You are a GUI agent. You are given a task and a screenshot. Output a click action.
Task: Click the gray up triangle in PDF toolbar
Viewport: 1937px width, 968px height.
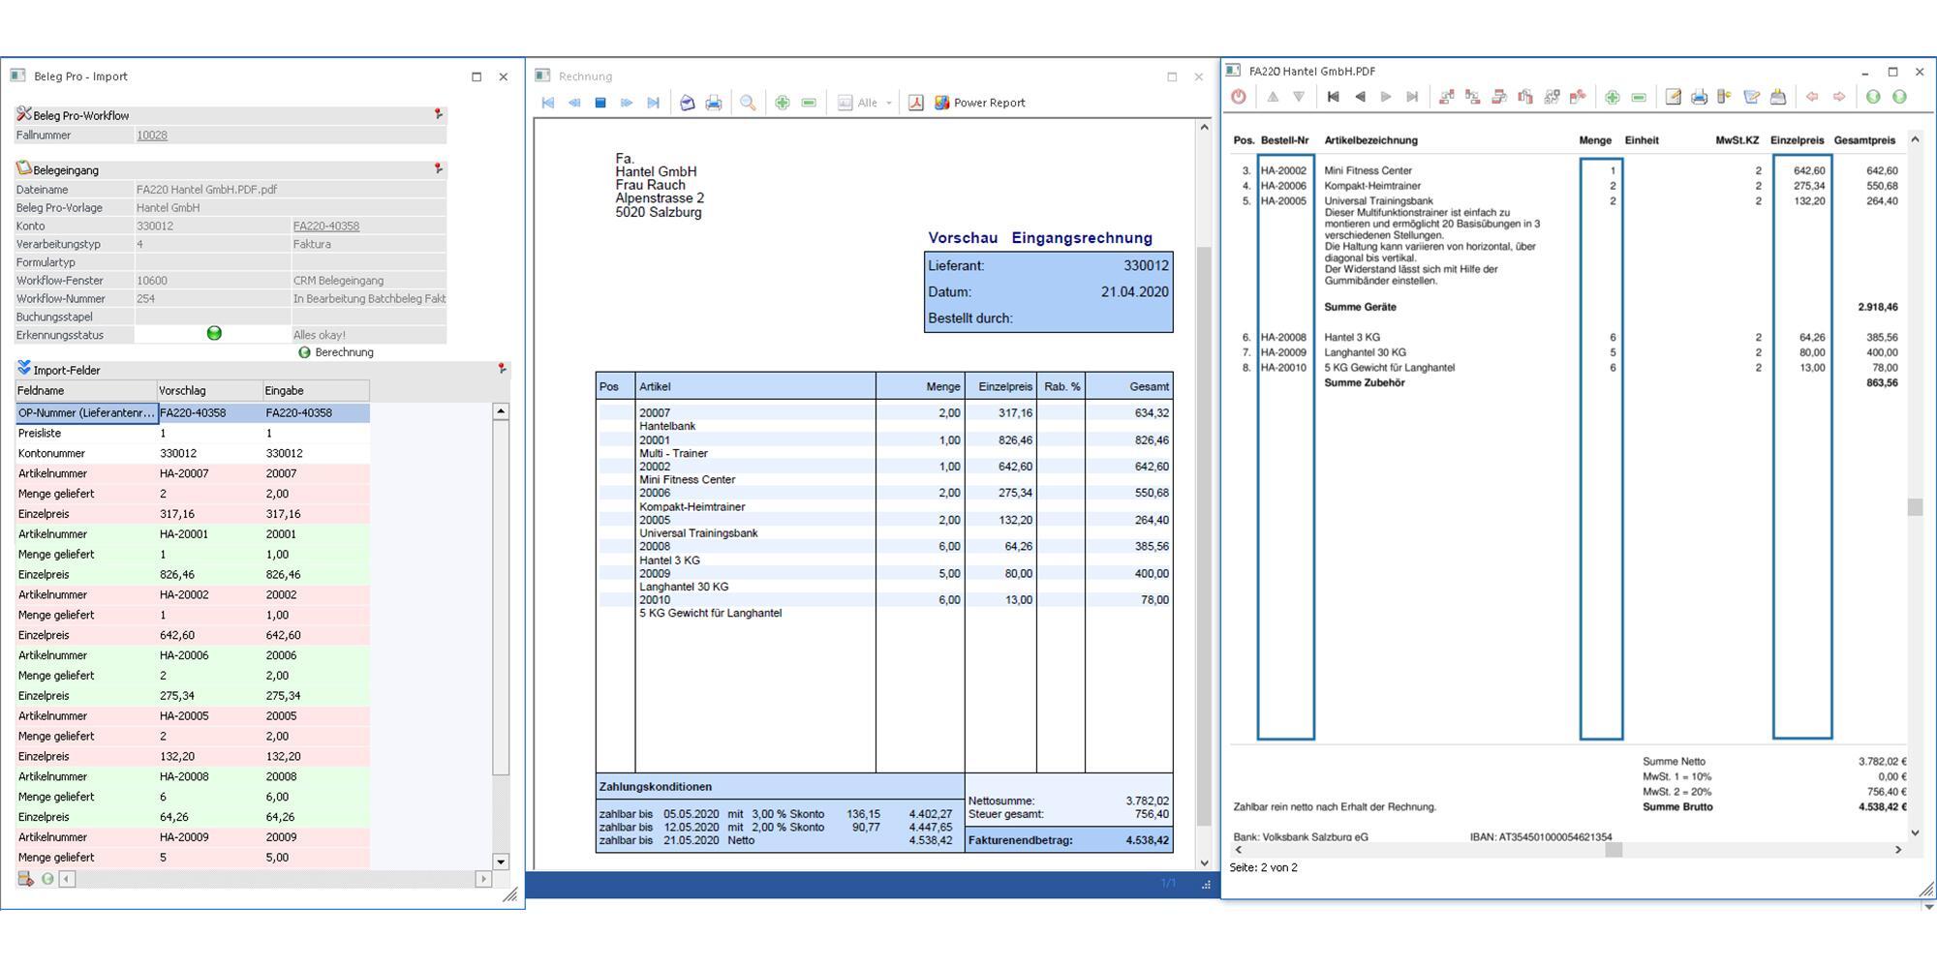(x=1273, y=97)
